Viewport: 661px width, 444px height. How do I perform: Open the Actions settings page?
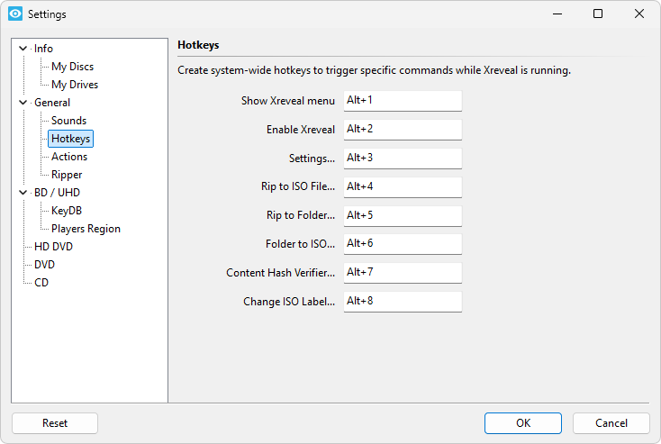point(69,157)
